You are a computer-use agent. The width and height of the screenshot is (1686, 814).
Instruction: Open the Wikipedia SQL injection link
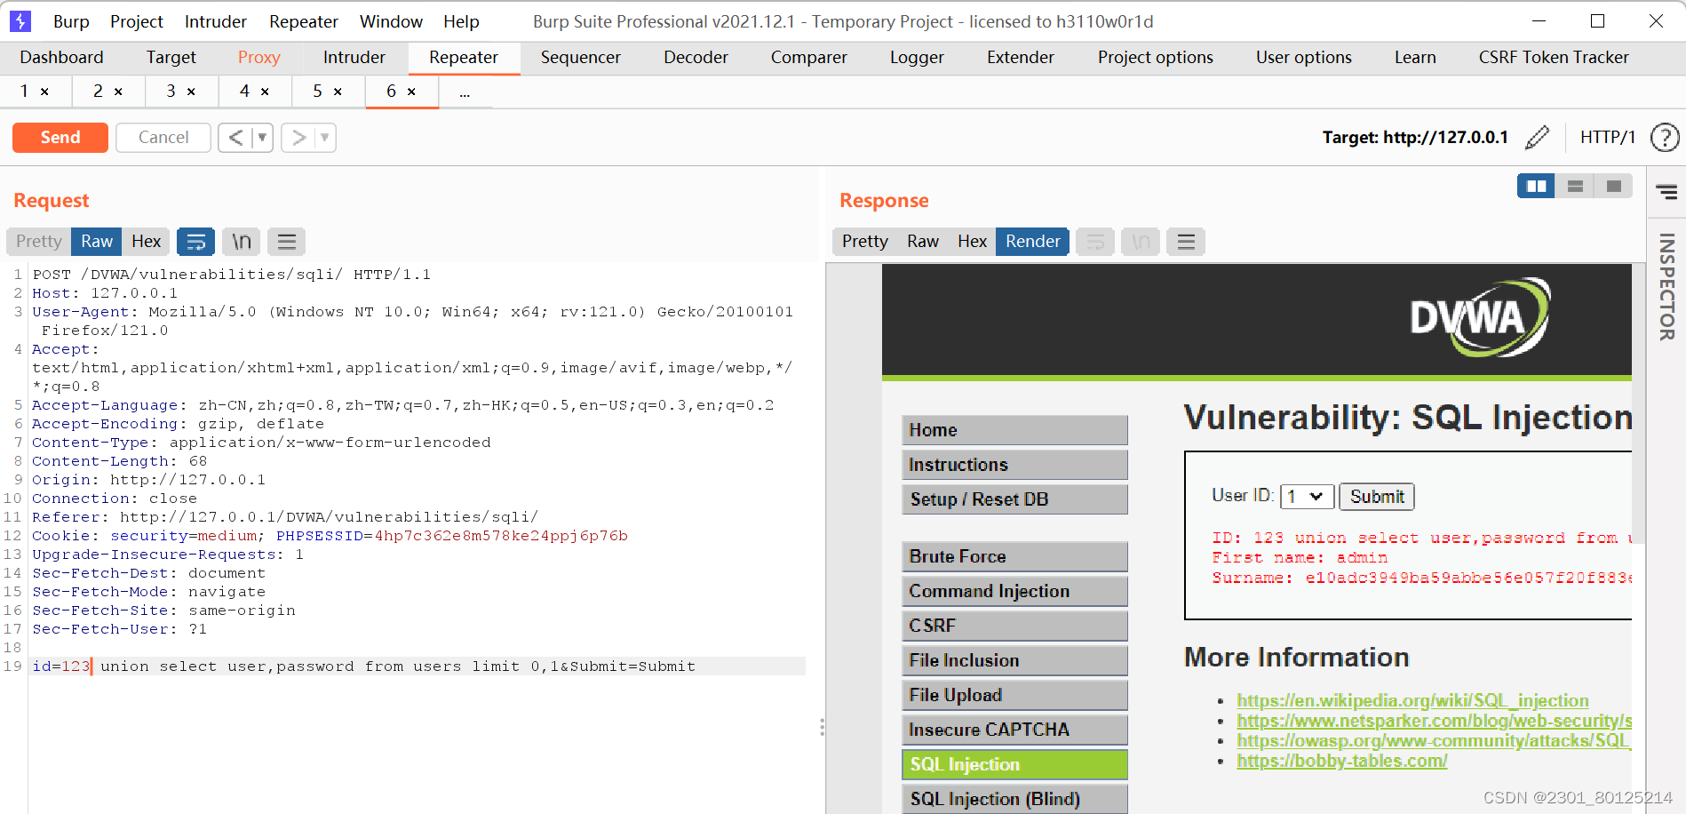pyautogui.click(x=1412, y=700)
